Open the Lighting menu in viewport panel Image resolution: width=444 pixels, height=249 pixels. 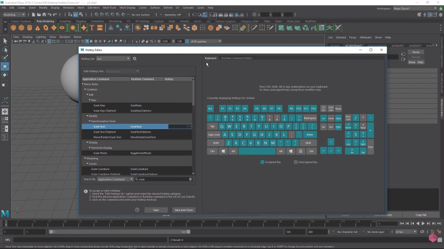(x=40, y=37)
